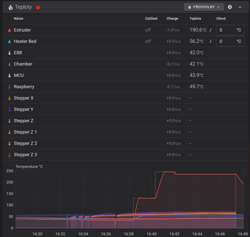Screen dimensions: 250x237
Task: Click the Stepper Y purple thermometer icon
Action: click(x=9, y=110)
